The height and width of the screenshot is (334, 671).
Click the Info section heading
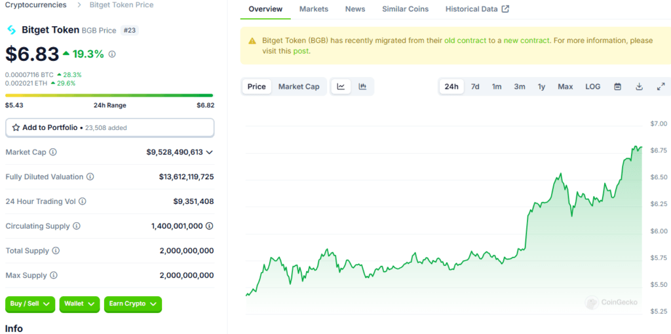[14, 329]
